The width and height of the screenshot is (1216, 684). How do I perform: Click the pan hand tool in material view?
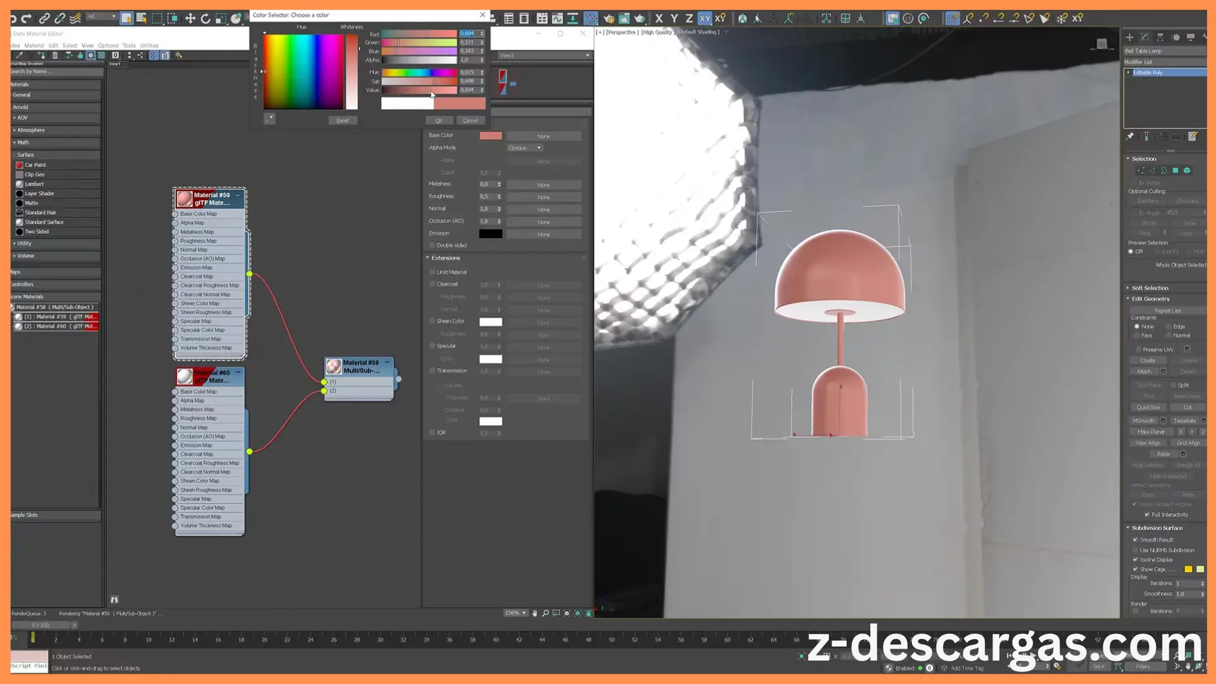pyautogui.click(x=535, y=613)
